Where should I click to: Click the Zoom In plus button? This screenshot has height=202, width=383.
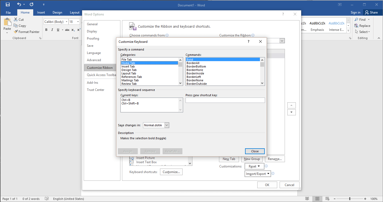pos(365,199)
